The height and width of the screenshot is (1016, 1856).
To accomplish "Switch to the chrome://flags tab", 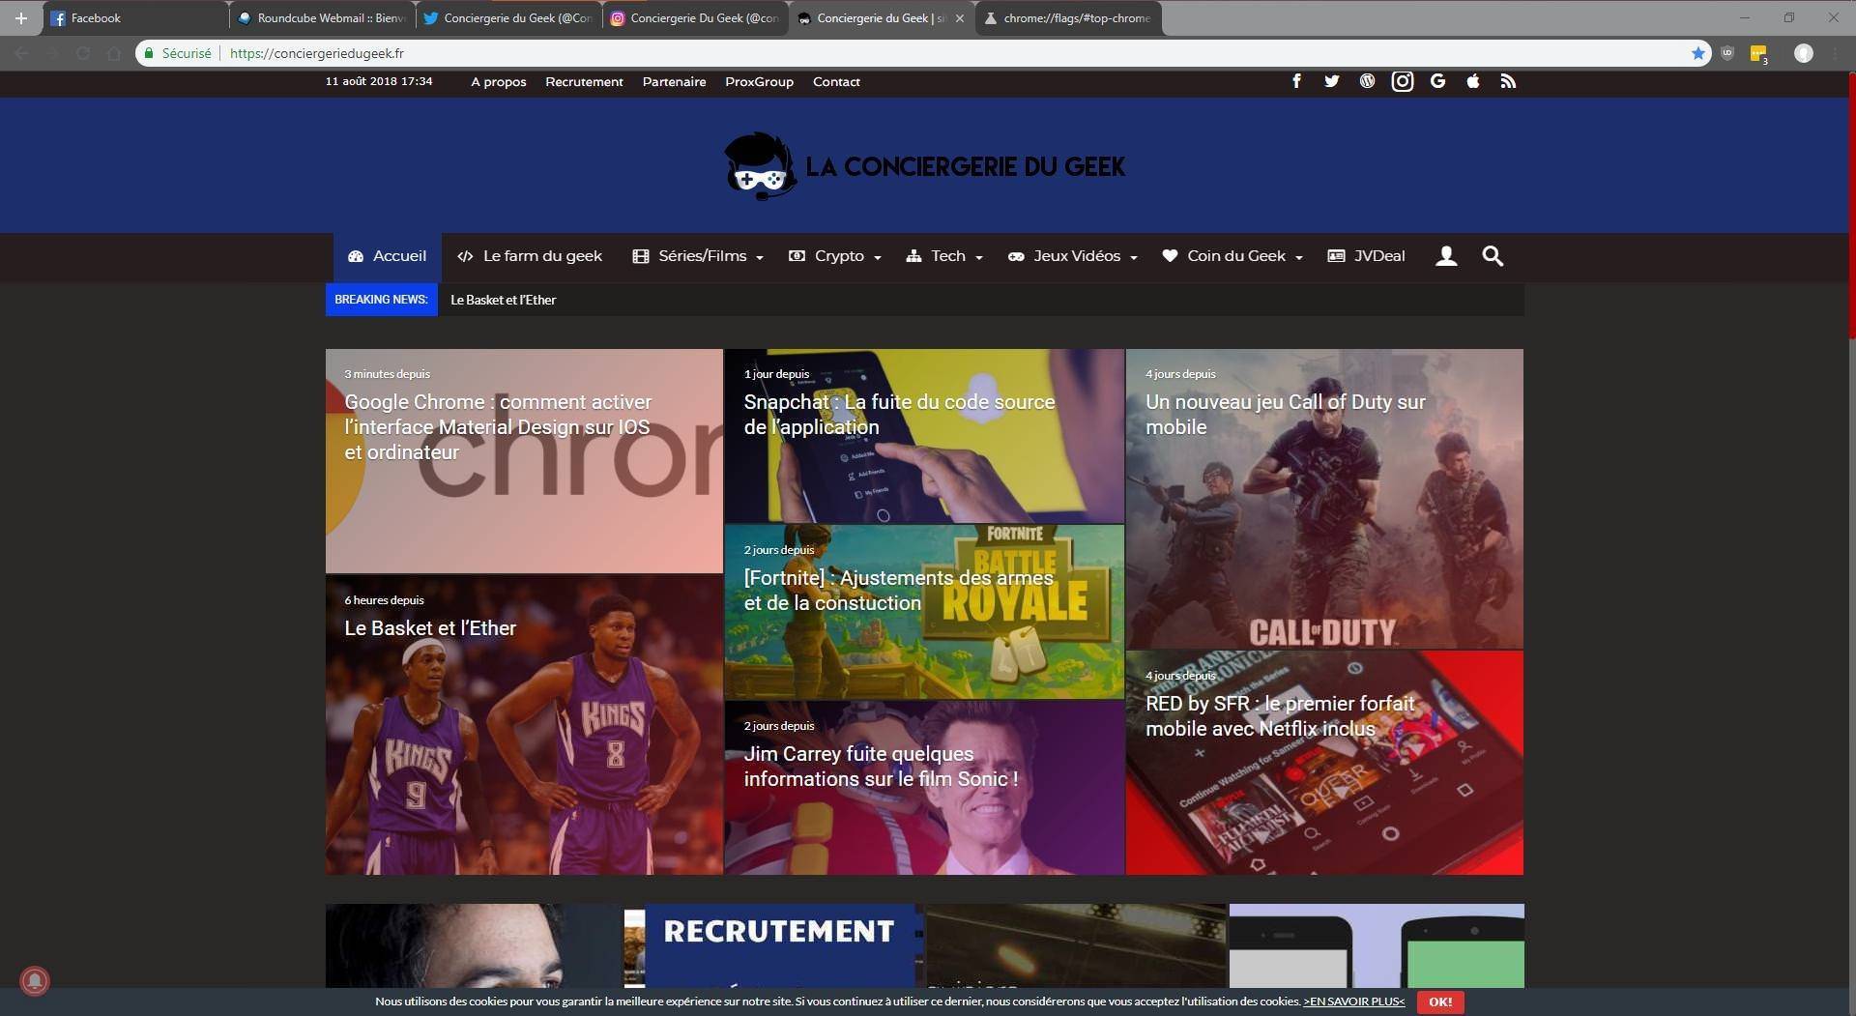I will 1068,18.
